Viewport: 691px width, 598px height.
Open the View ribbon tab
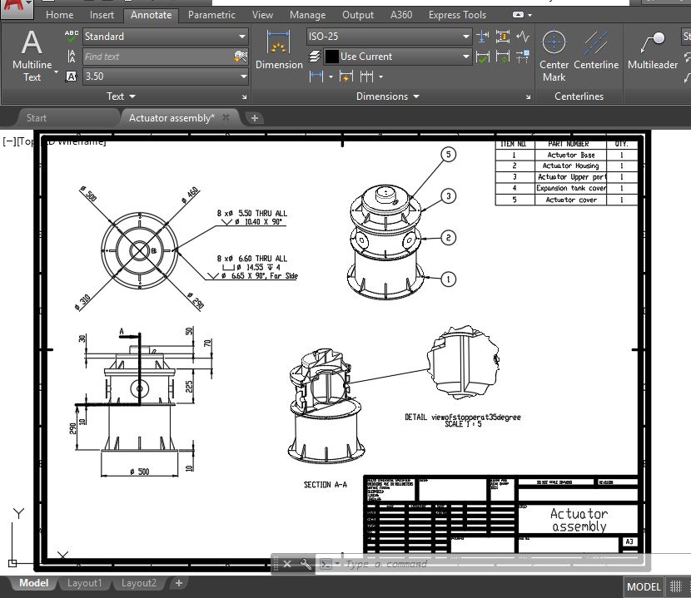tap(262, 15)
